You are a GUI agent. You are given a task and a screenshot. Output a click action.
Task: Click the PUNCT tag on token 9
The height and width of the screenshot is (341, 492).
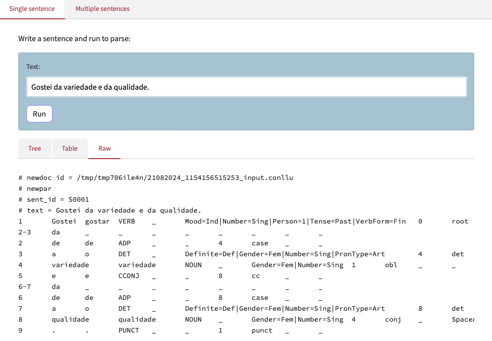(128, 330)
